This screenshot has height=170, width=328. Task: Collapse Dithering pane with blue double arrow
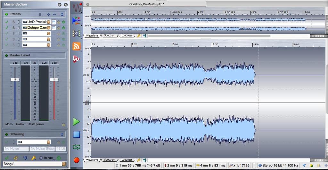[x=62, y=135]
